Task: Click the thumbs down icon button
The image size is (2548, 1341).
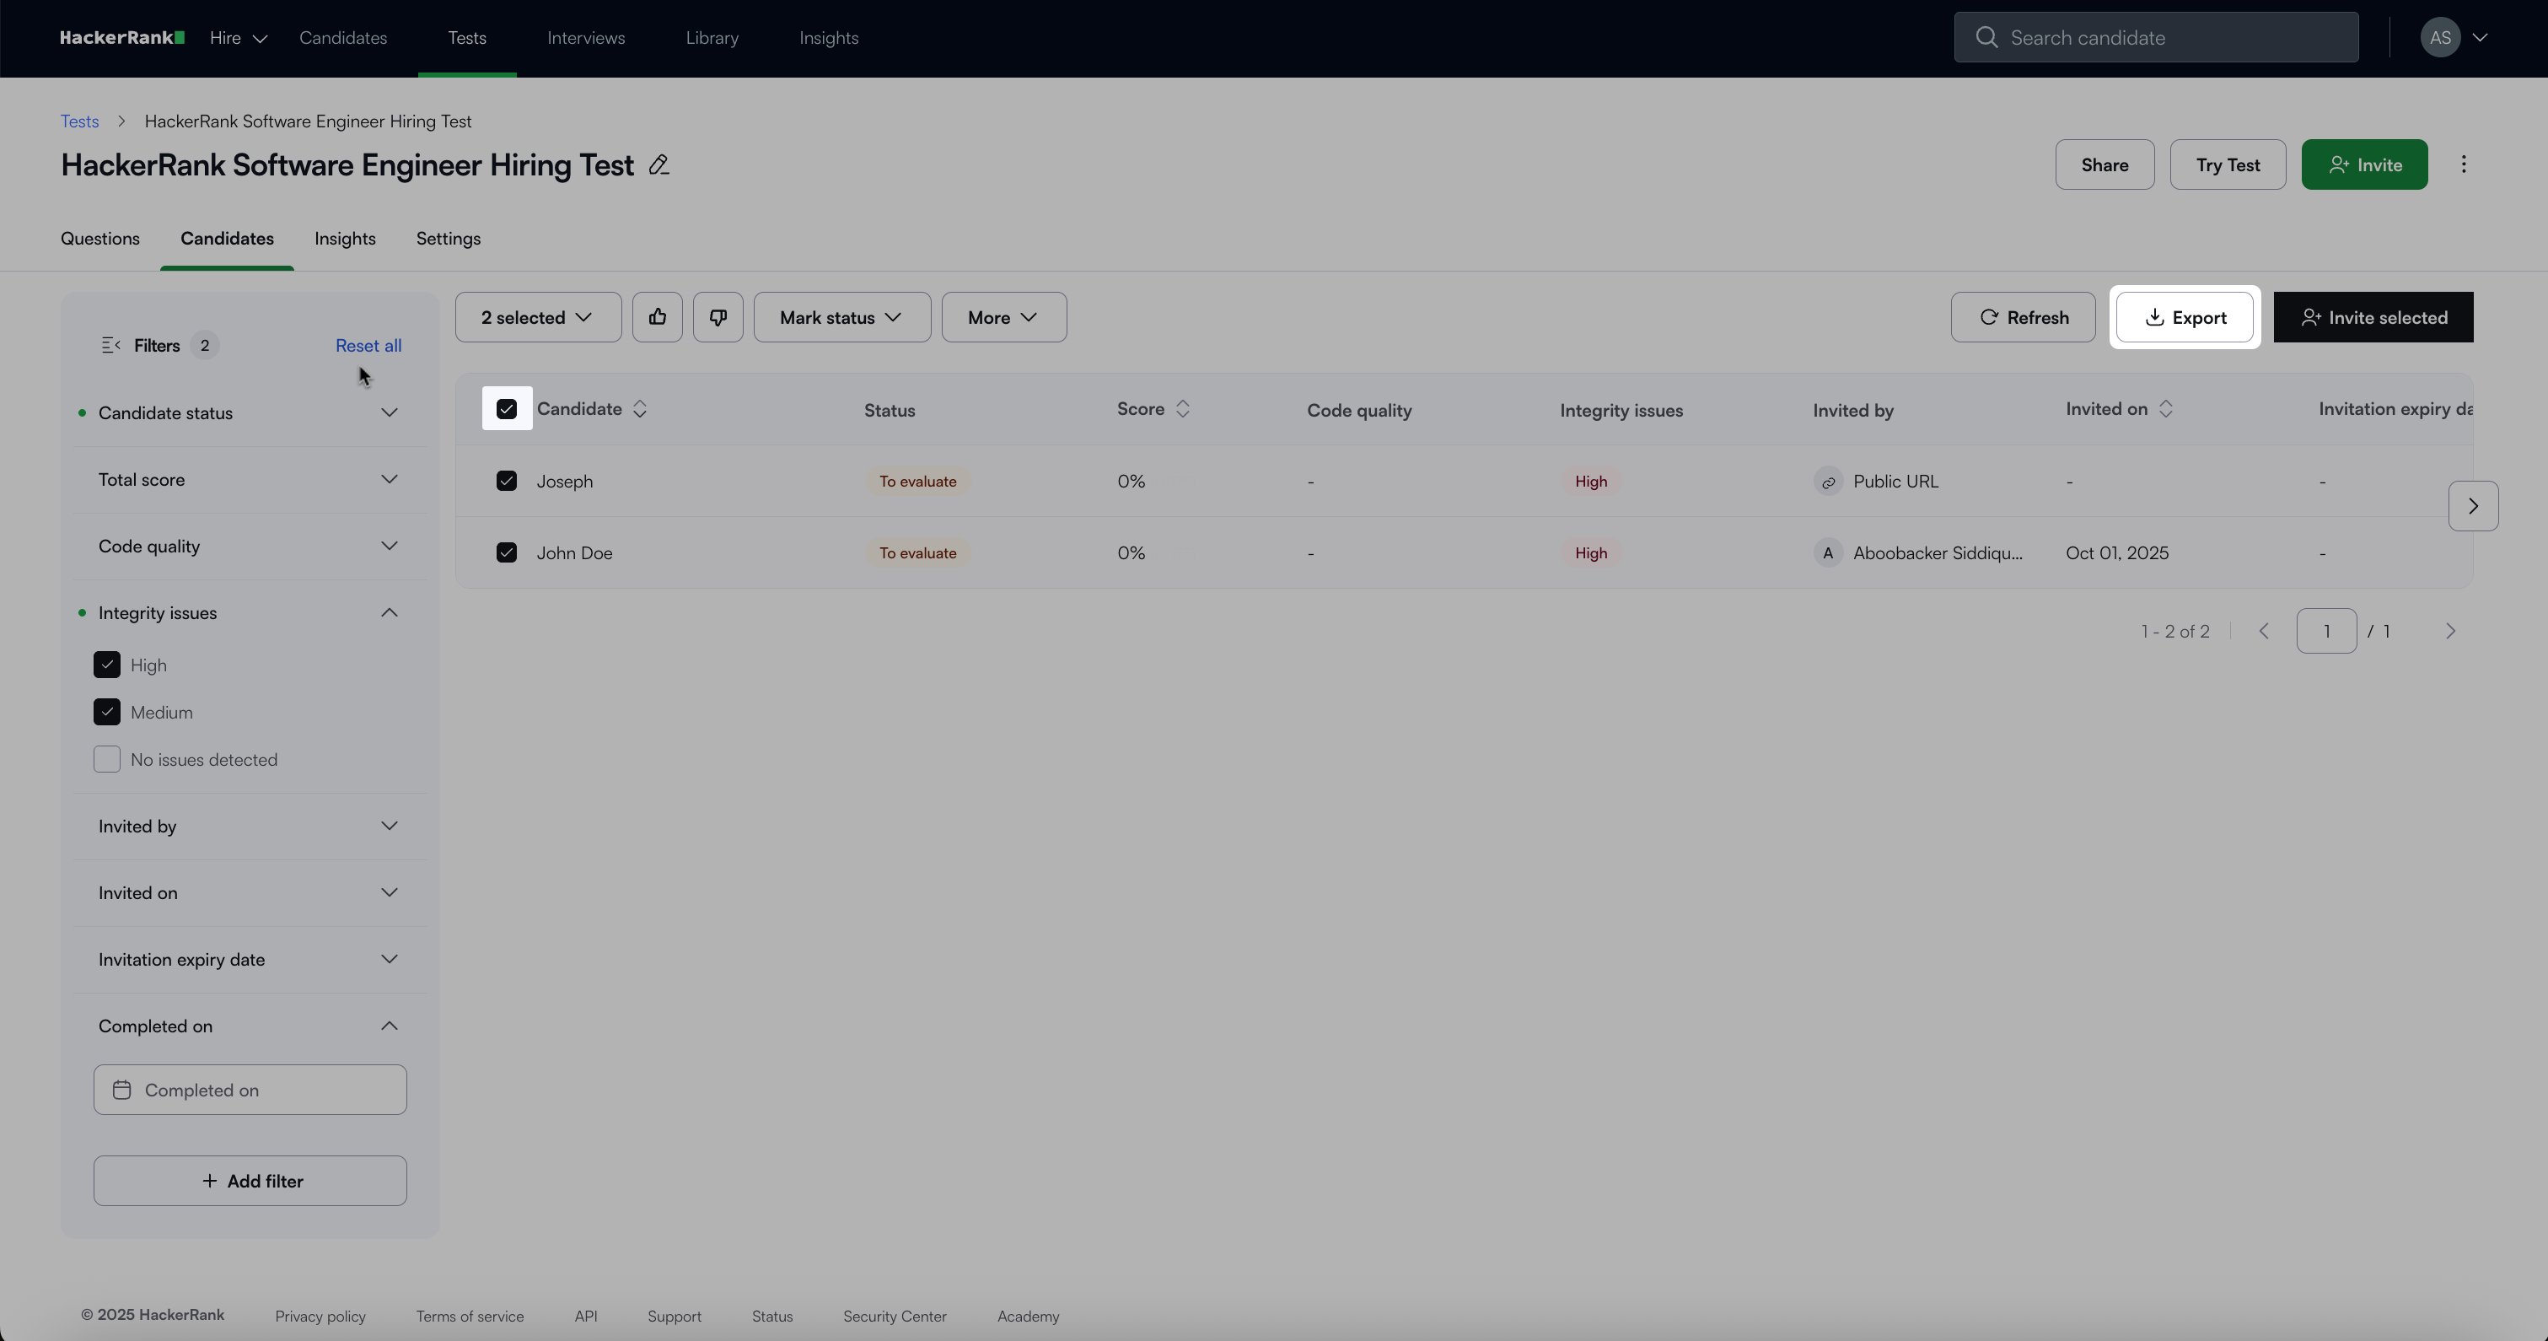Action: [718, 316]
